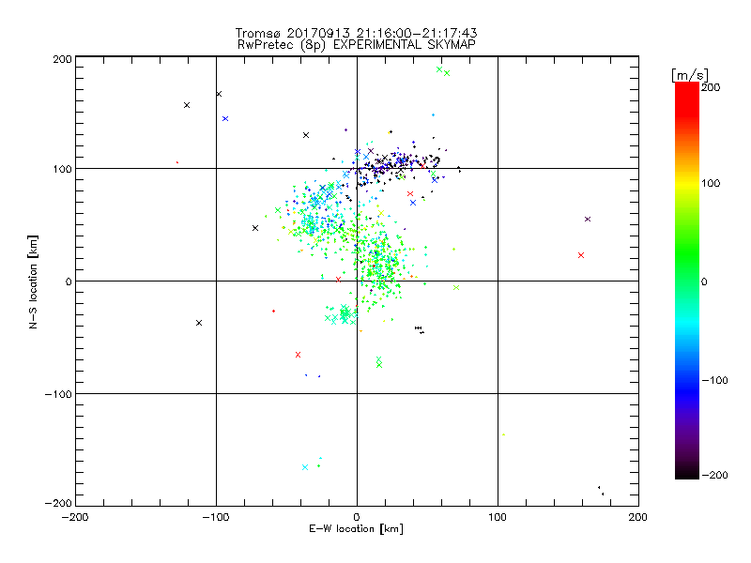
Task: Click the title line 'Tromsø 20170913 21:16:00-21:17:43'
Action: pyautogui.click(x=356, y=33)
